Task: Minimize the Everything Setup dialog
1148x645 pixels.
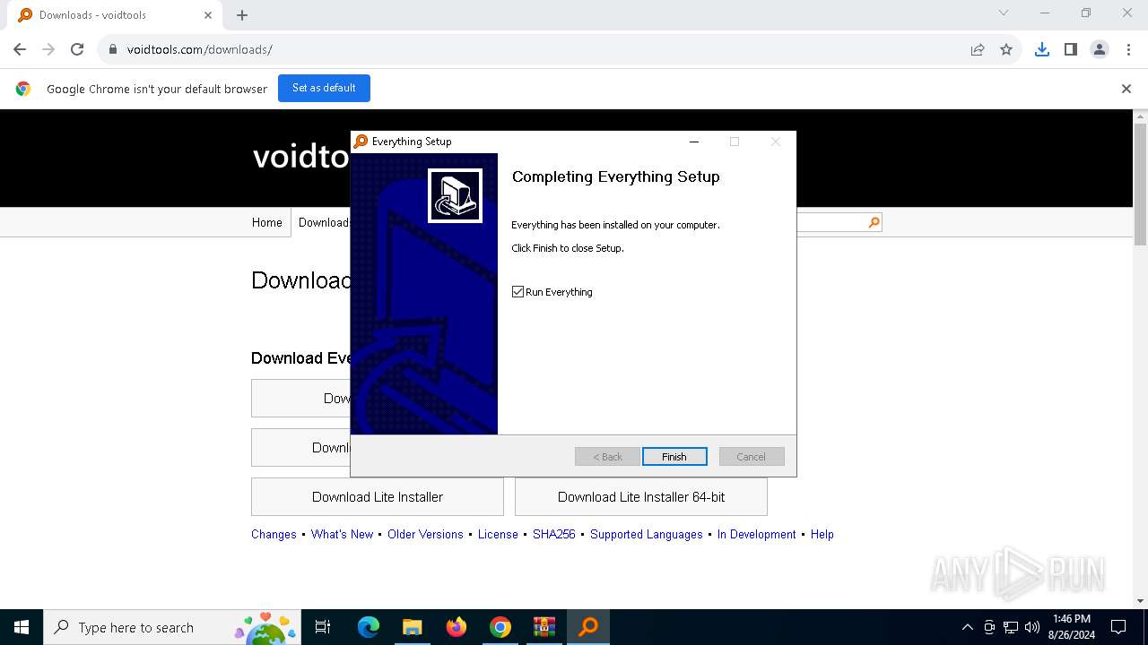Action: [x=694, y=142]
